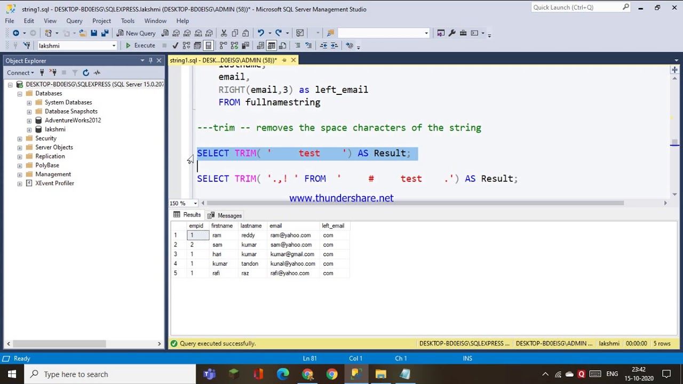This screenshot has height=384, width=683.
Task: Run the query with the Execute button
Action: click(x=140, y=45)
